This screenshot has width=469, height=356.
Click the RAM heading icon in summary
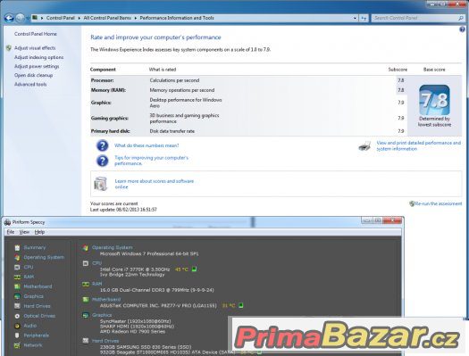point(86,284)
